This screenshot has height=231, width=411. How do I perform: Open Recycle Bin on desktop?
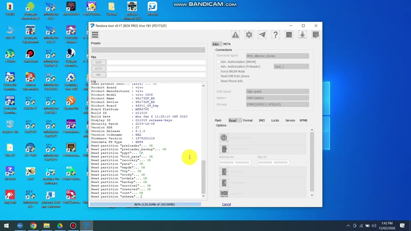coord(10,126)
